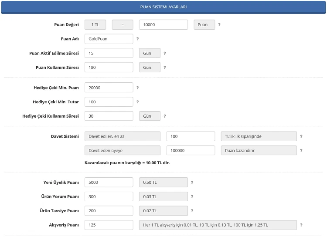Screen dimensions: 327x237
Task: Click the Davet eden üyeye points input 100000
Action: (x=191, y=150)
